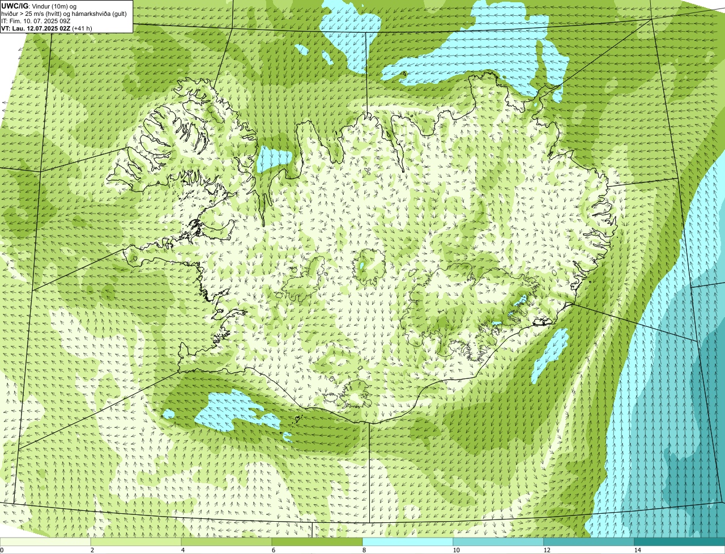Click the scale label "2"
The height and width of the screenshot is (554, 725).
tap(92, 550)
